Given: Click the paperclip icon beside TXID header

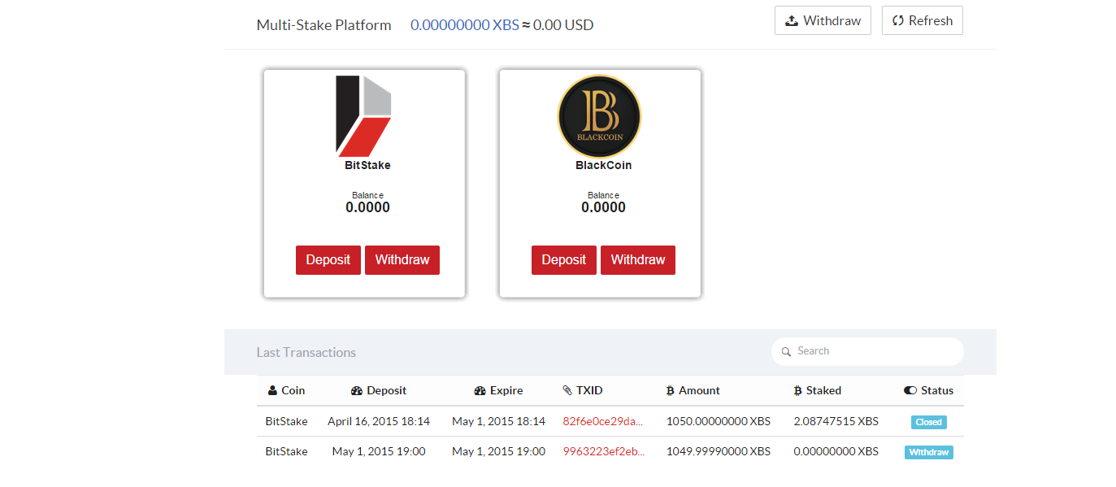Looking at the screenshot, I should click(567, 391).
